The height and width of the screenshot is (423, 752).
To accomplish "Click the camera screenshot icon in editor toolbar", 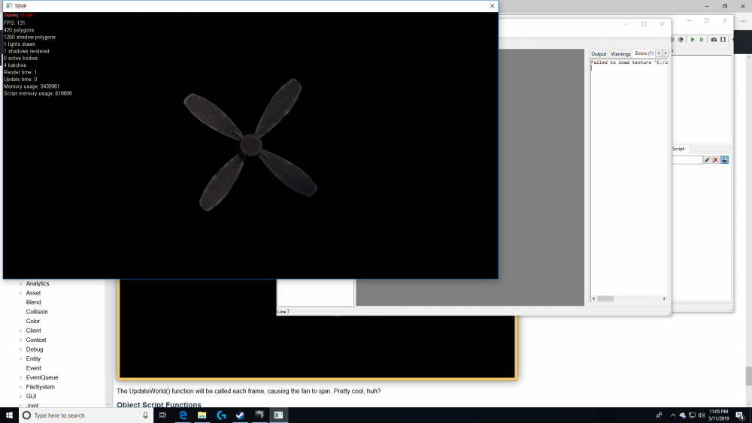I will pyautogui.click(x=714, y=40).
